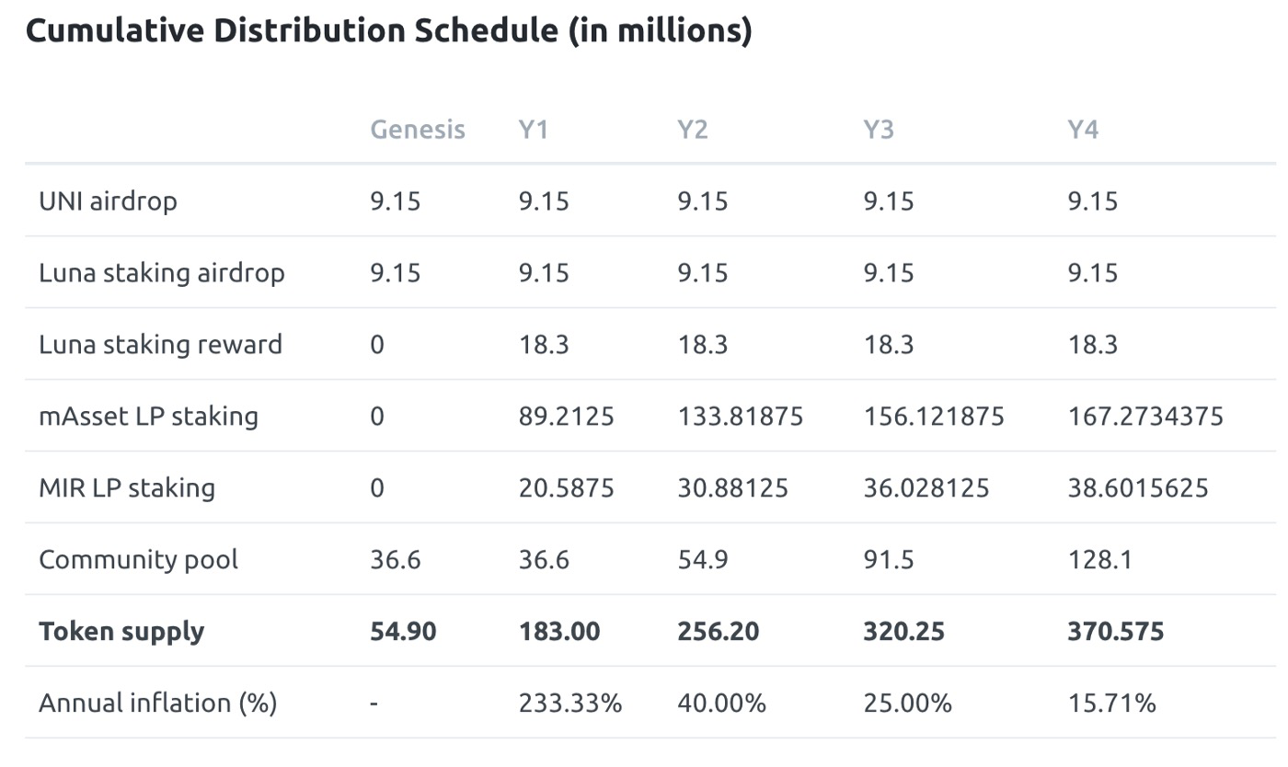Image resolution: width=1288 pixels, height=767 pixels.
Task: Select the UNI airdrop row label
Action: pyautogui.click(x=108, y=200)
